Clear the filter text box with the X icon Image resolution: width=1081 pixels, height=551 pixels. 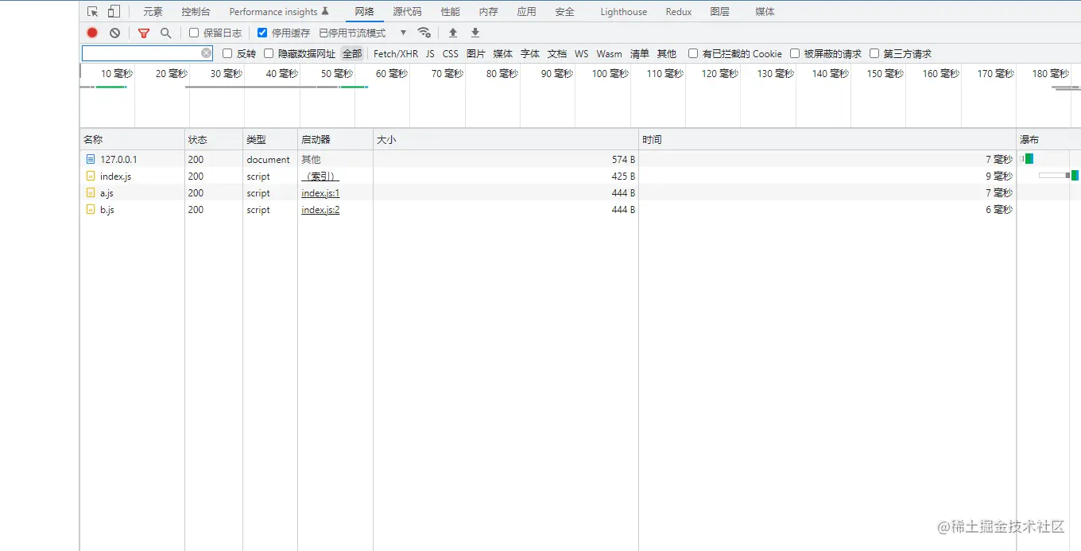click(x=207, y=53)
